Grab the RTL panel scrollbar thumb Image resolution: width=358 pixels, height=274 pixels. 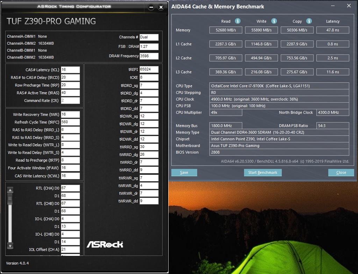point(10,198)
